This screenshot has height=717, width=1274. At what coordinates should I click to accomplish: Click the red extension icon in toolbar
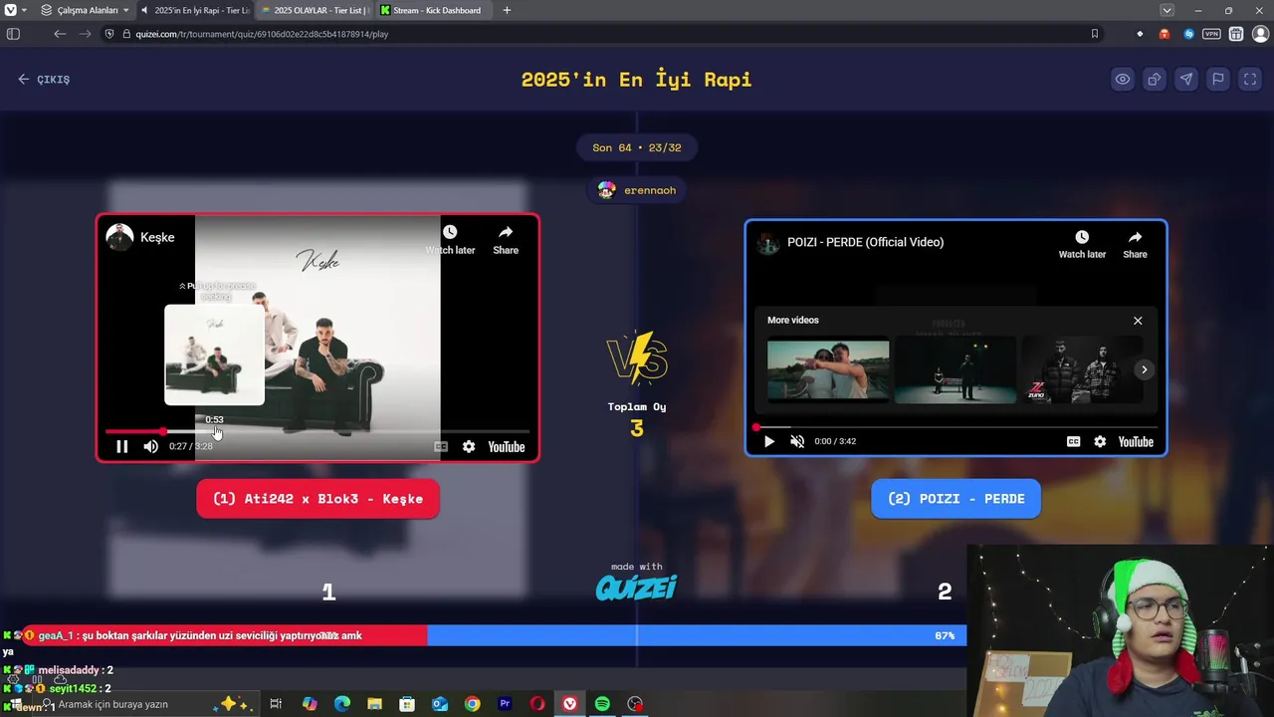(x=1165, y=34)
